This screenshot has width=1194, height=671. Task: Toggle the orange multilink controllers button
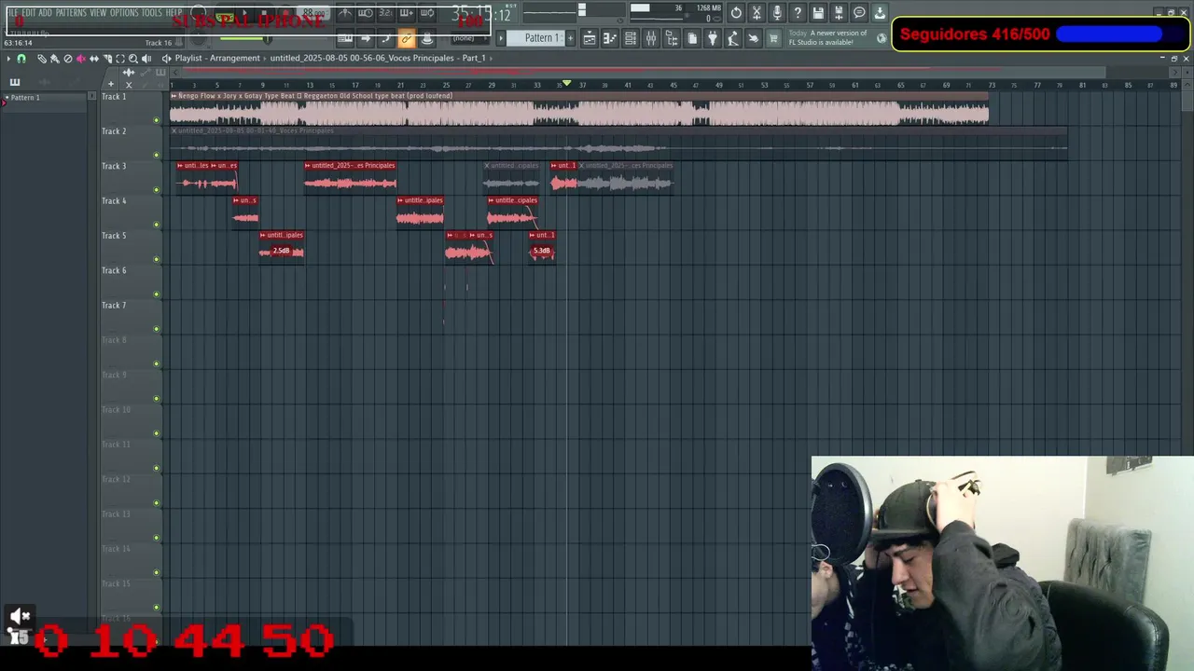click(406, 38)
